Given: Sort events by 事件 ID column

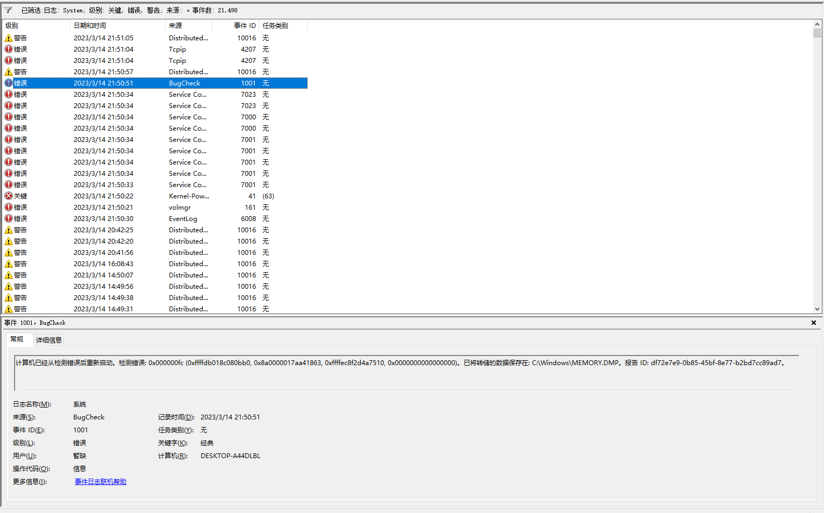Looking at the screenshot, I should (x=236, y=25).
